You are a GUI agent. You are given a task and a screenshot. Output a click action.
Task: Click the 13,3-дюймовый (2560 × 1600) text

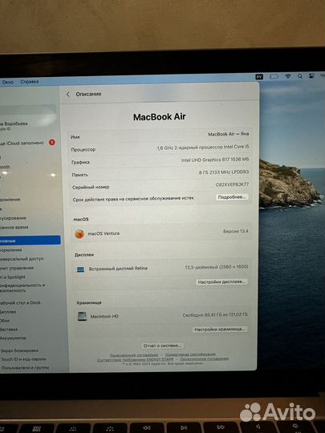pyautogui.click(x=217, y=267)
